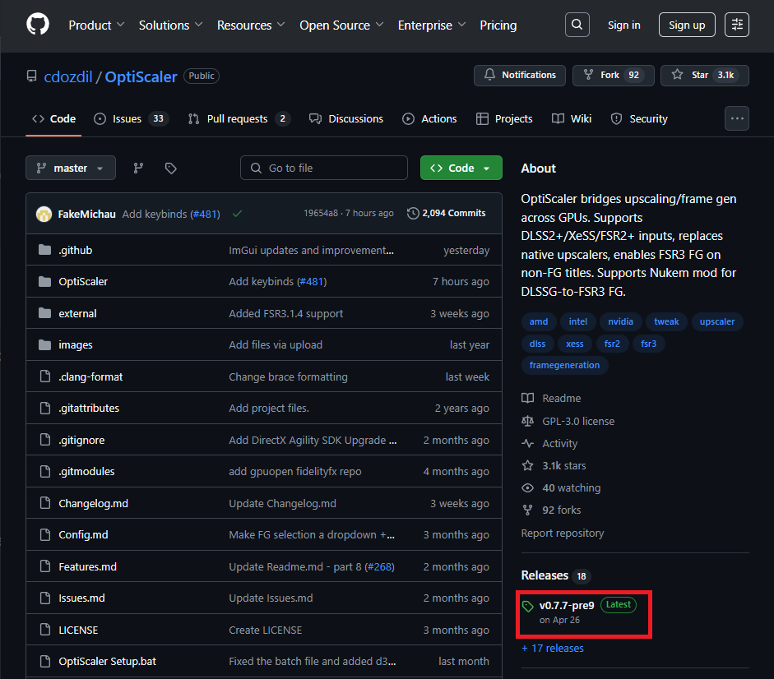Open the GitHub home logo
The width and height of the screenshot is (774, 679).
(x=38, y=25)
